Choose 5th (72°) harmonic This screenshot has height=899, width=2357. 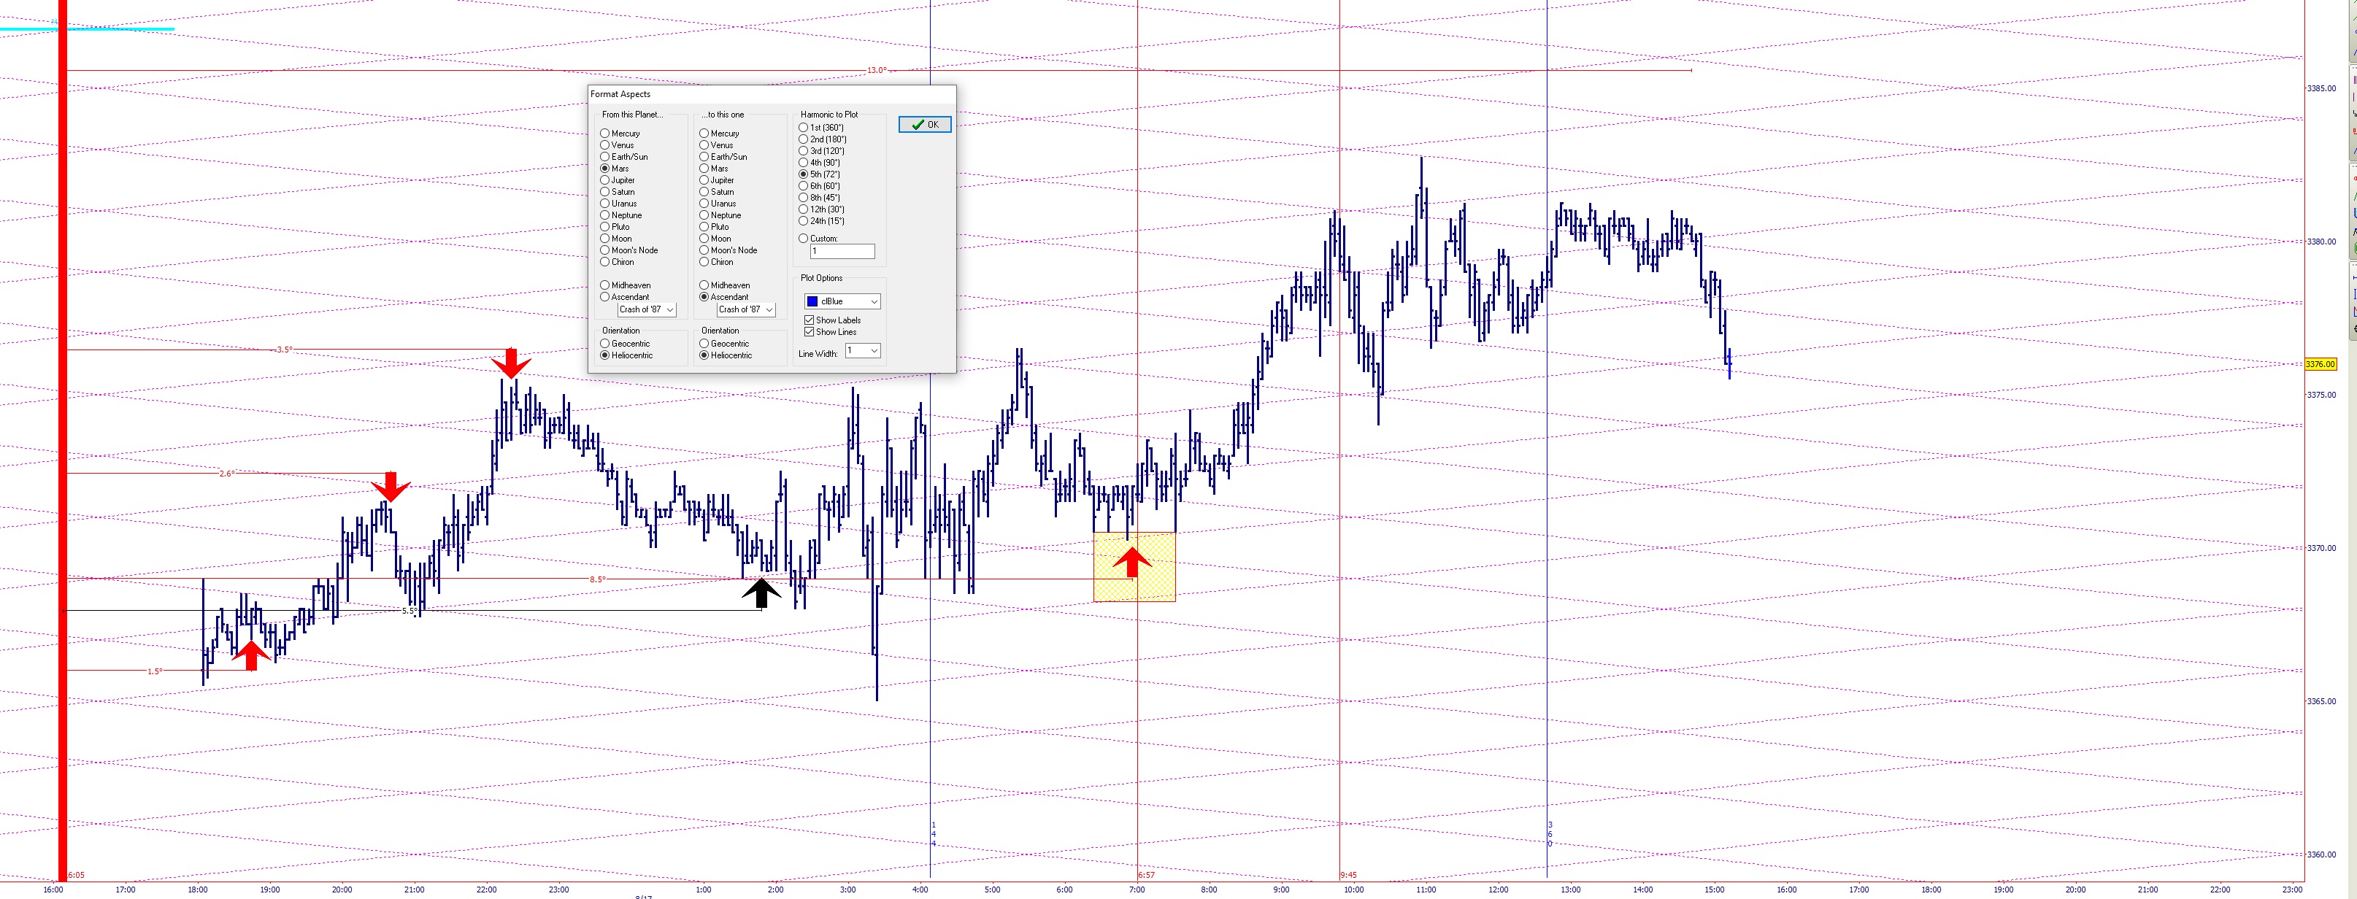(x=819, y=174)
